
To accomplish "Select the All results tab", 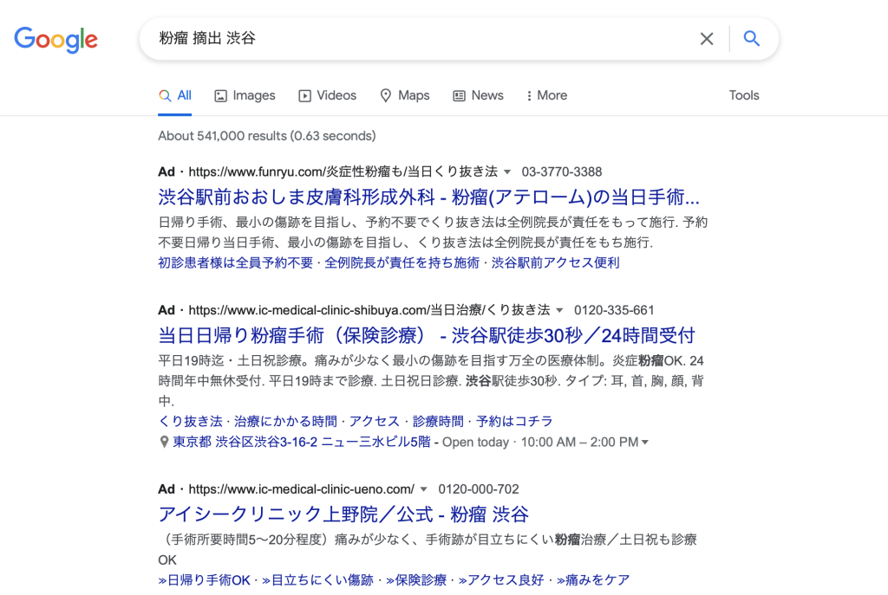I will 175,95.
